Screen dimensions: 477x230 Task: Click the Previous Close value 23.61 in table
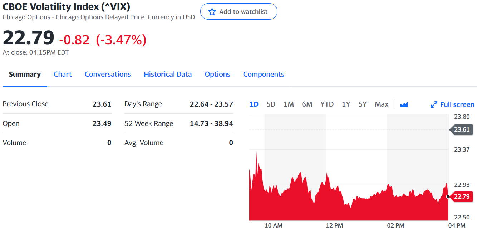click(102, 104)
